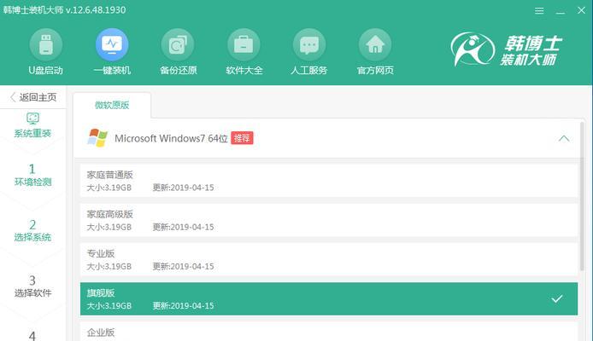
Task: Open the U盘启动 tool icon
Action: [46, 45]
